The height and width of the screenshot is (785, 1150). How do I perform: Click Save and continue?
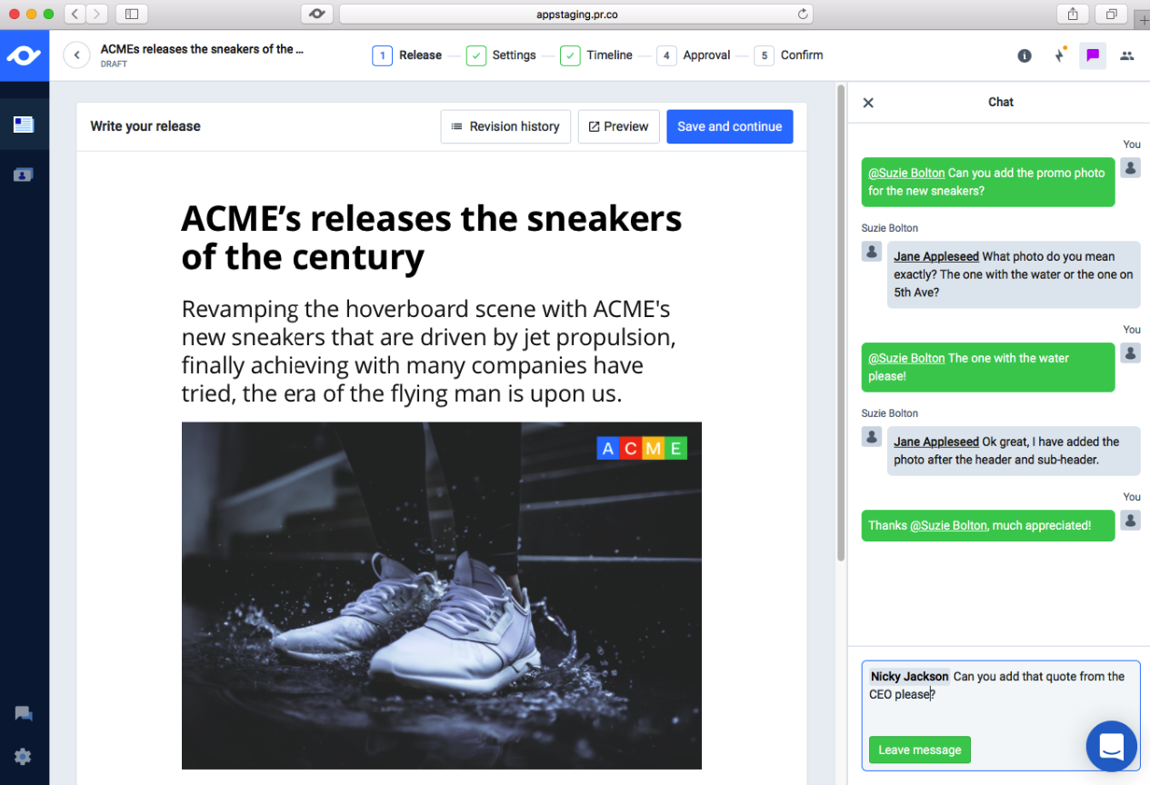click(x=729, y=126)
